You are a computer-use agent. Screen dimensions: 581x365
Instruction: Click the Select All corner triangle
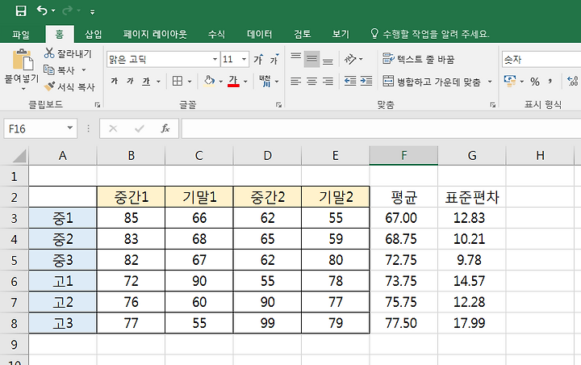[x=19, y=156]
